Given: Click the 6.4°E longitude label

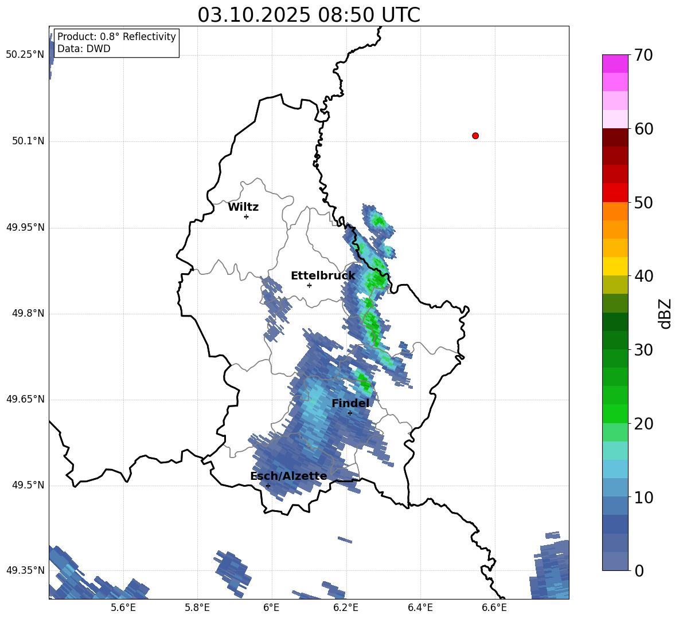Looking at the screenshot, I should pyautogui.click(x=420, y=608).
